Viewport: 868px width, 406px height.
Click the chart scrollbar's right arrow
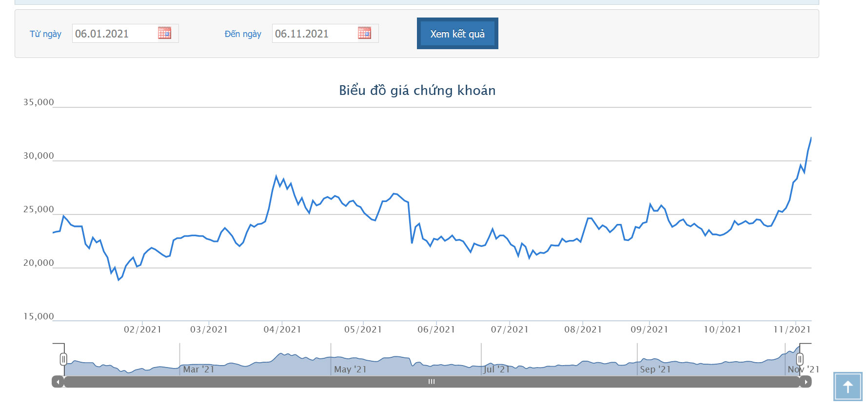pos(806,382)
